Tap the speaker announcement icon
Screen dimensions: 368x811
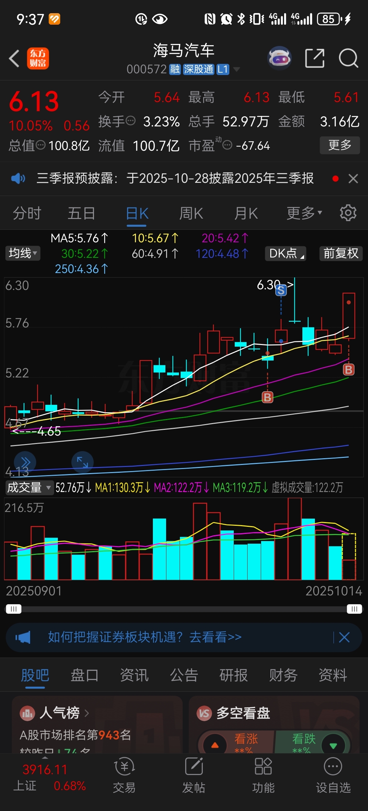pyautogui.click(x=18, y=178)
